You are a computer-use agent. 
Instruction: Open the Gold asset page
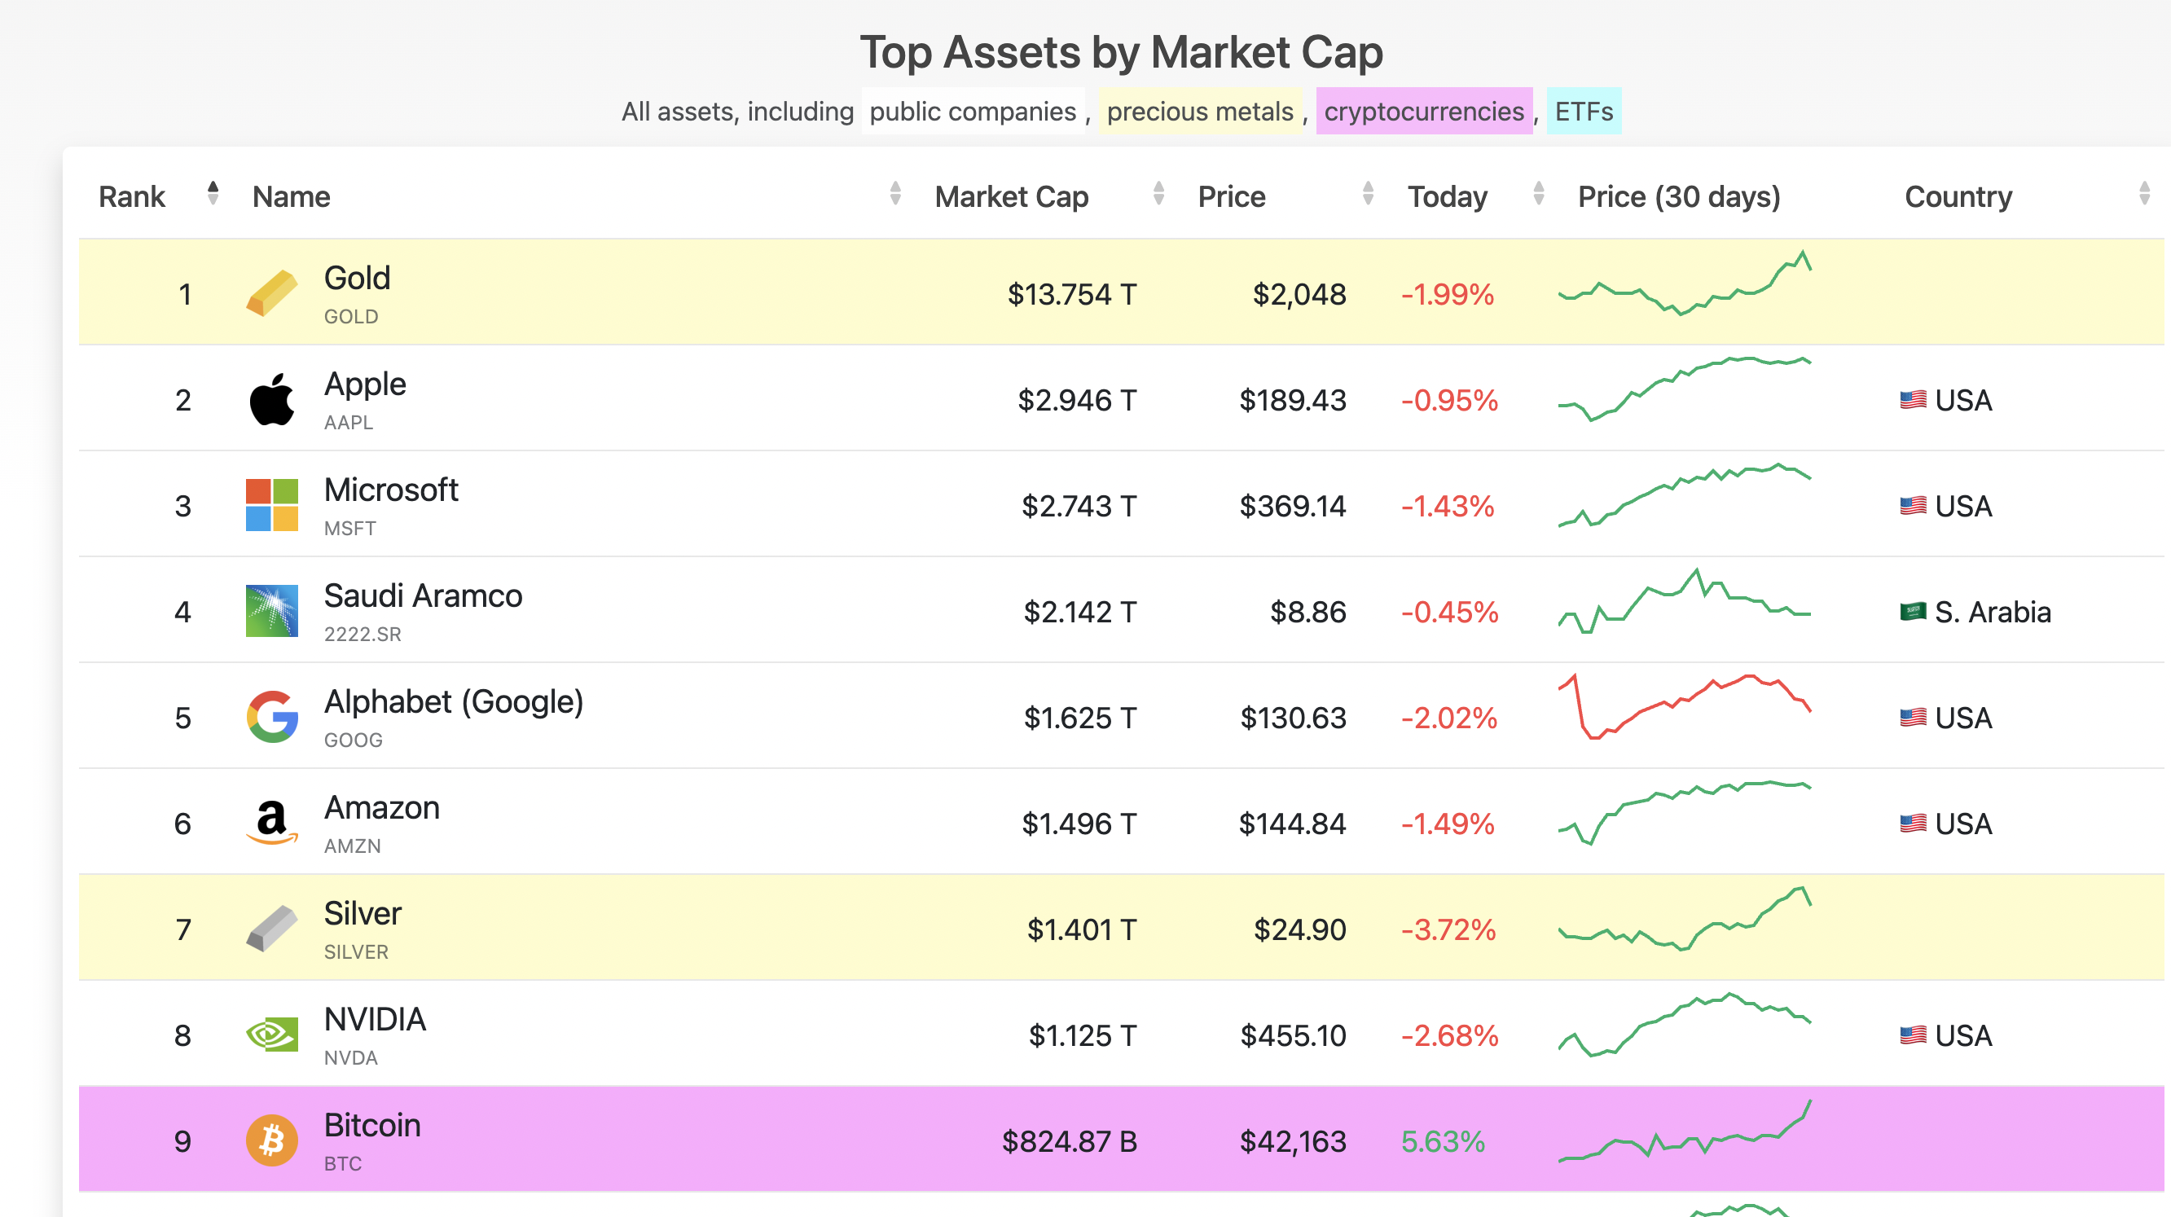[x=358, y=278]
